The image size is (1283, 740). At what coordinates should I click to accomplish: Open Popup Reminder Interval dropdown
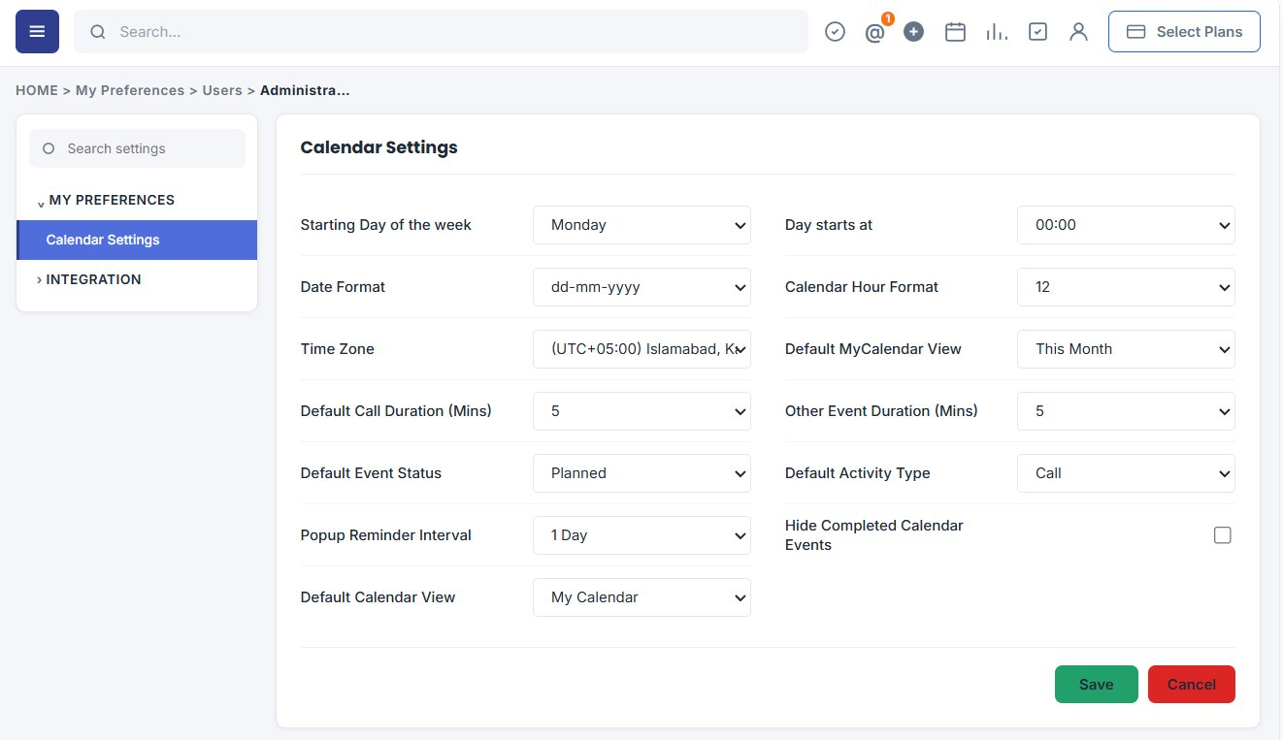(641, 535)
